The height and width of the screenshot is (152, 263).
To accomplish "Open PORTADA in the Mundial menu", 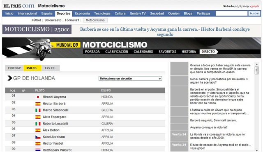I will 92,52.
